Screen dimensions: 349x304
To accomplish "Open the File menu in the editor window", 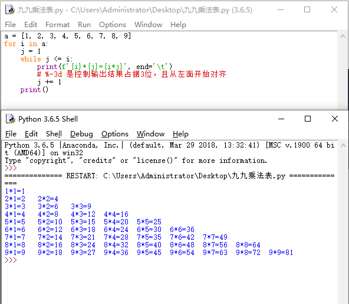I will click(11, 25).
